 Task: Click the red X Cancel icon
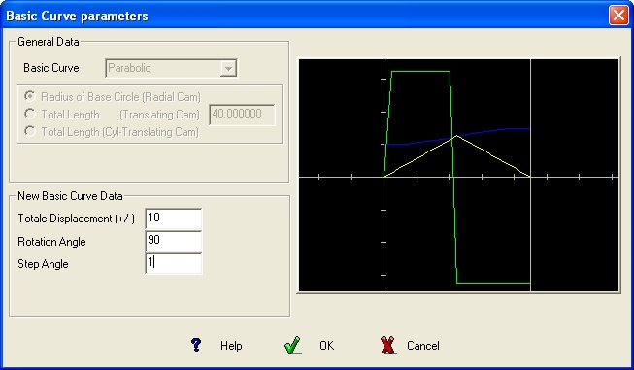pos(387,346)
